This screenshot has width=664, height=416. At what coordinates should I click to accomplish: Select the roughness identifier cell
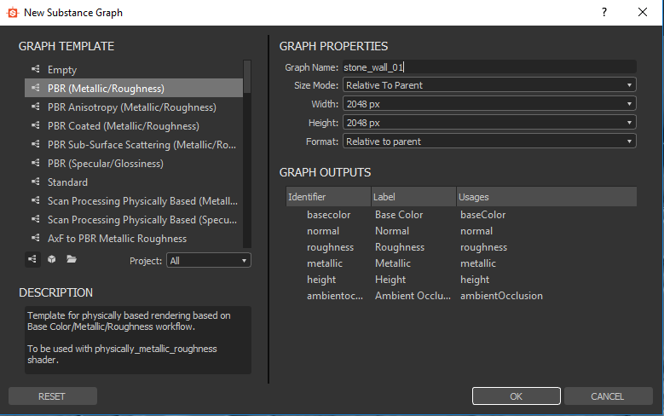(331, 247)
